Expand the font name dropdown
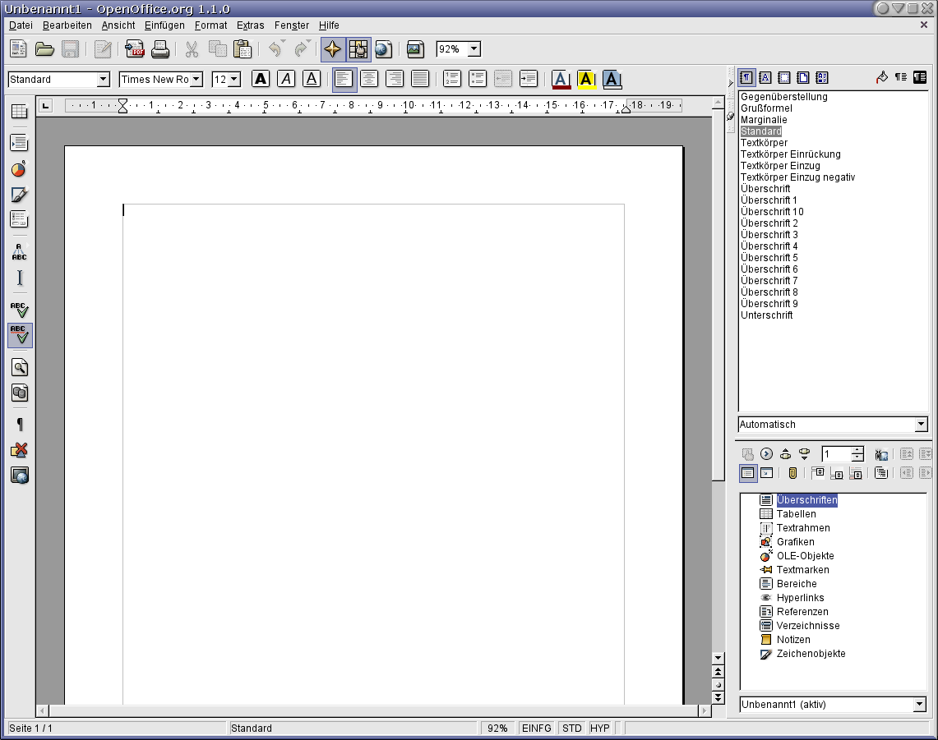The height and width of the screenshot is (740, 938). 196,80
